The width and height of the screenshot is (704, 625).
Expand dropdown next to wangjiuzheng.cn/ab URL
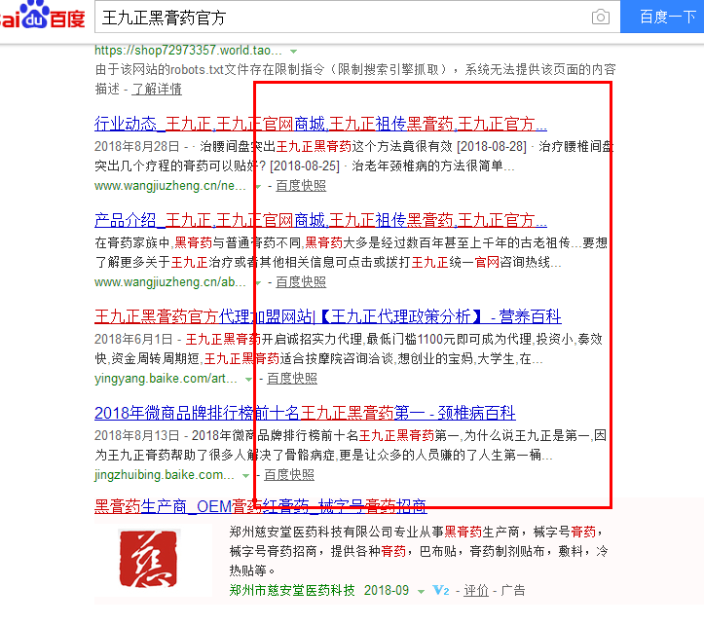click(x=258, y=283)
